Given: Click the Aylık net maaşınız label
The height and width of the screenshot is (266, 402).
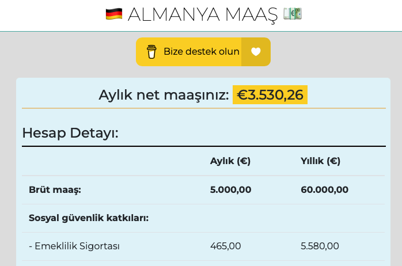Looking at the screenshot, I should [164, 95].
